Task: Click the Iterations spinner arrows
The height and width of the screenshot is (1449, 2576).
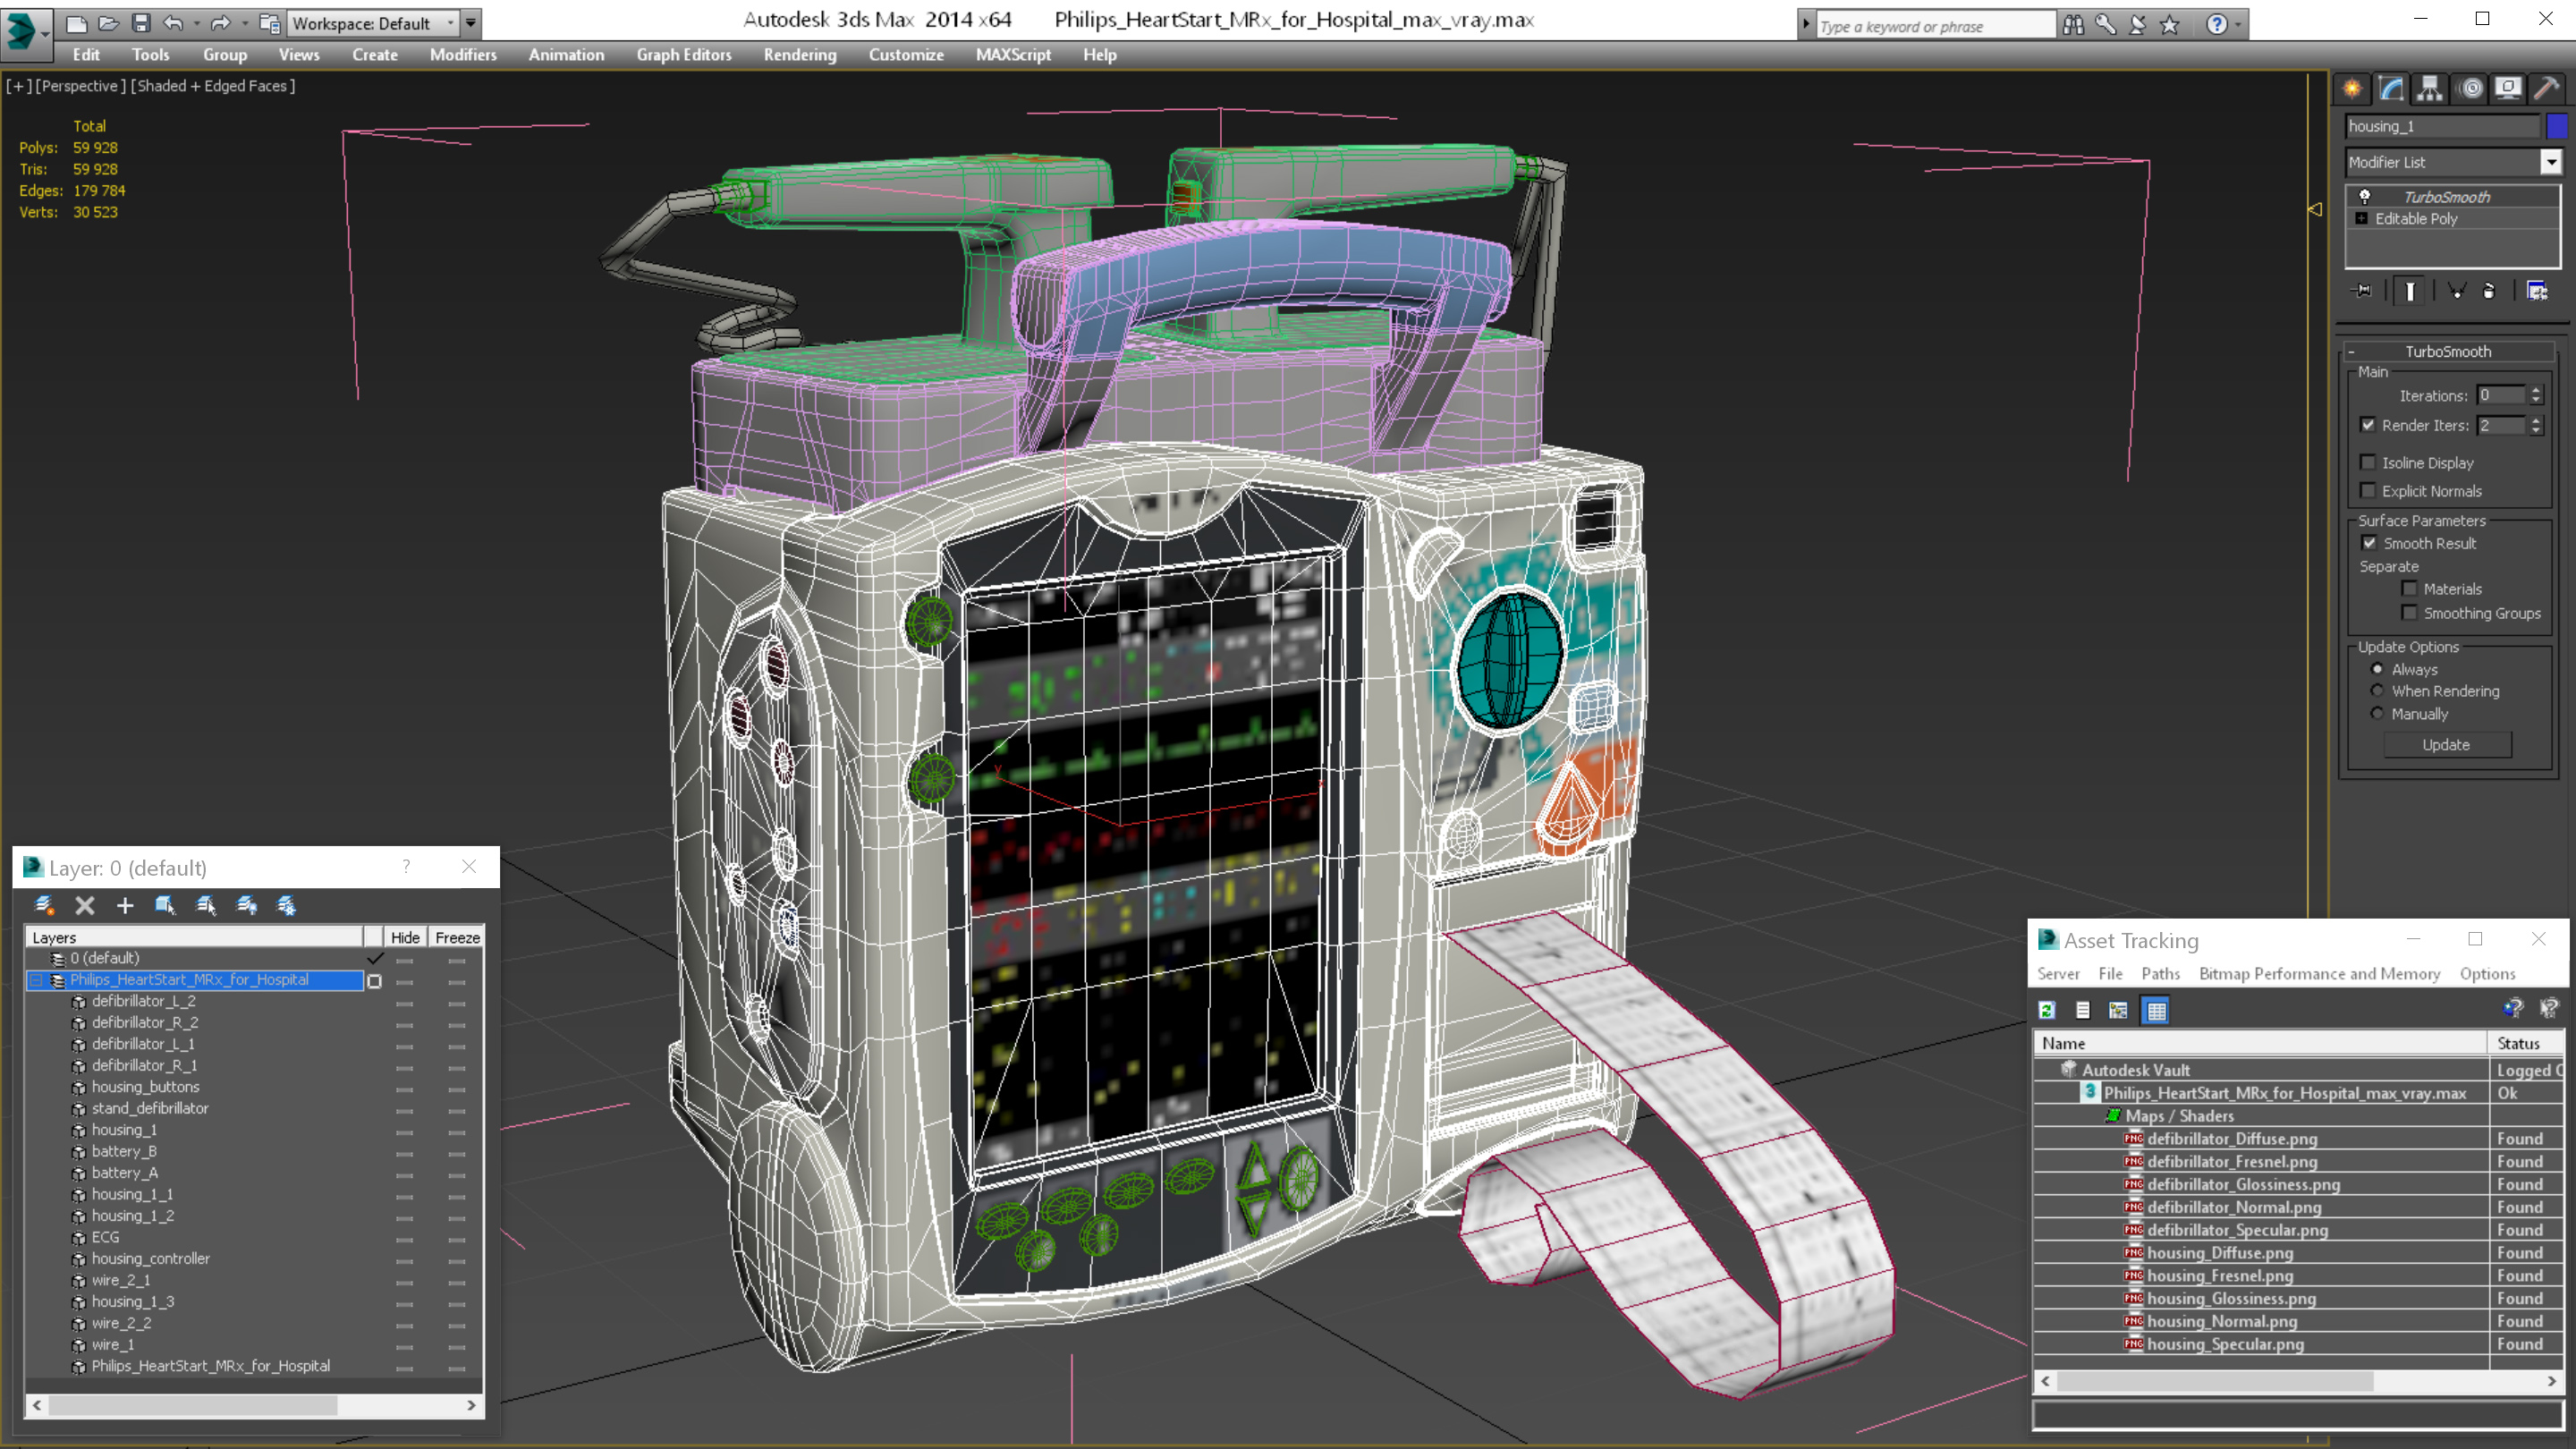Action: coord(2536,395)
